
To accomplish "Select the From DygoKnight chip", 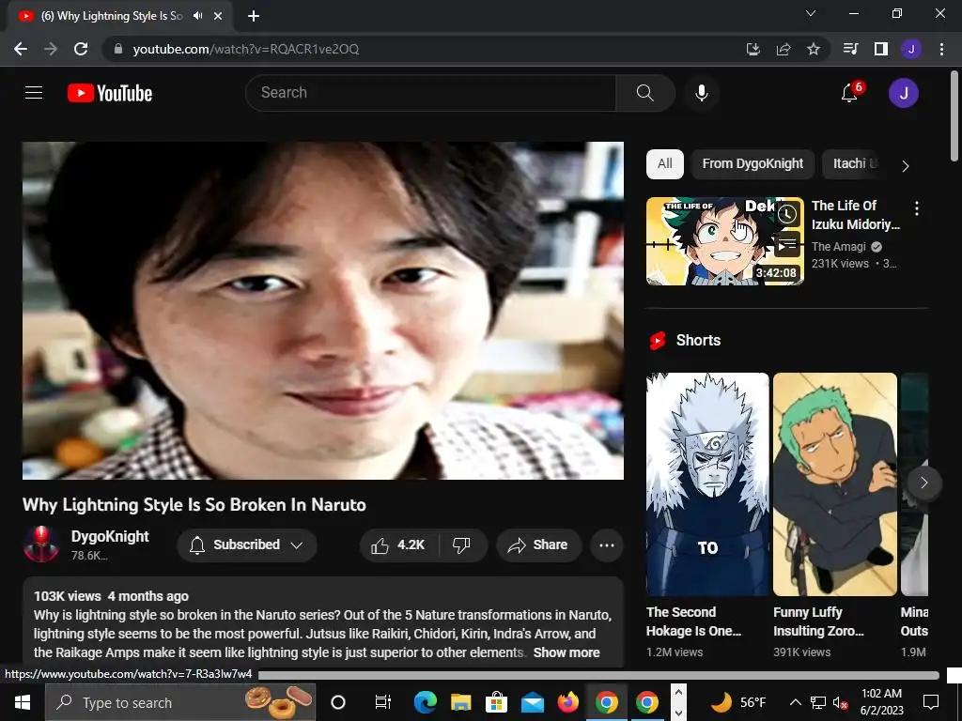I will coord(753,163).
